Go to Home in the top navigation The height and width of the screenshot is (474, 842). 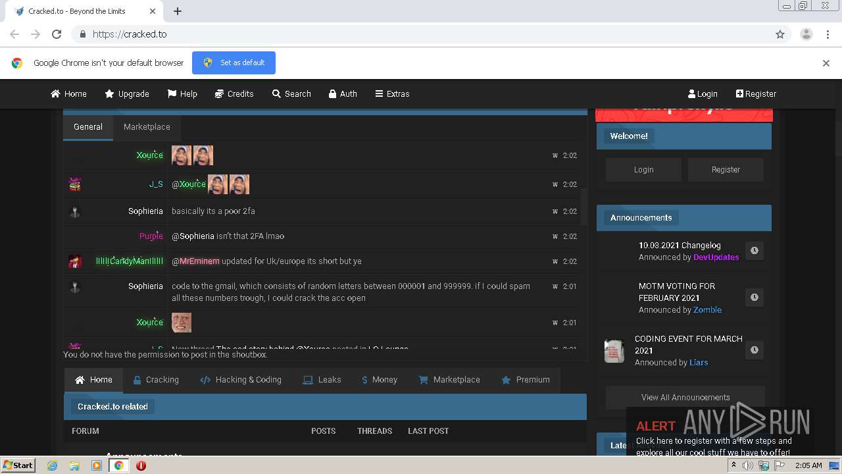[x=68, y=93]
